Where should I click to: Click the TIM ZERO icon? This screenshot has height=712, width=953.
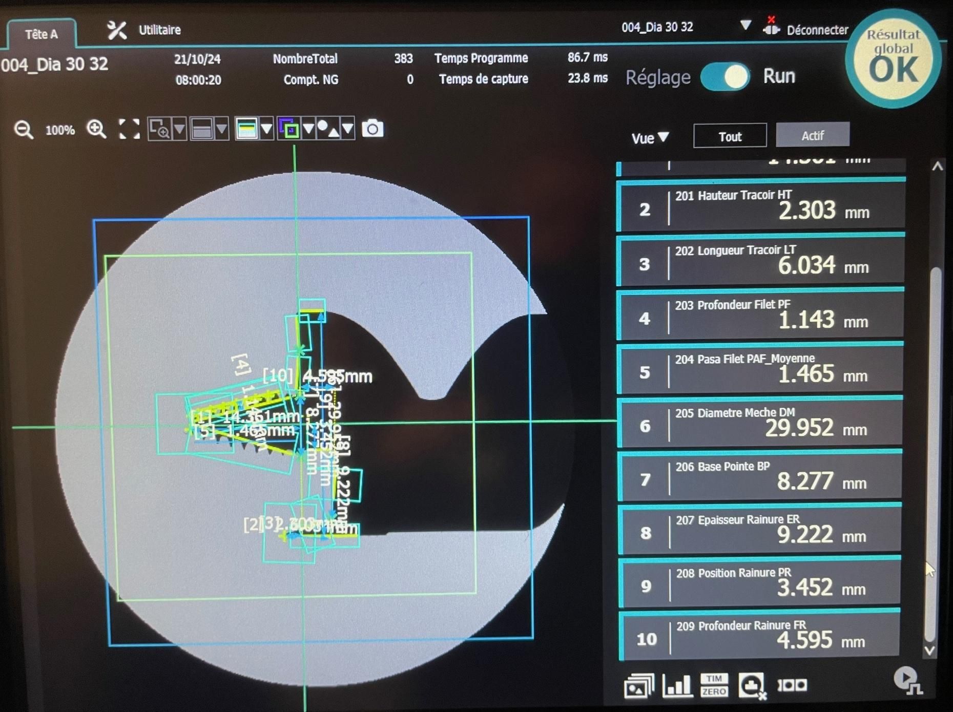pyautogui.click(x=714, y=685)
